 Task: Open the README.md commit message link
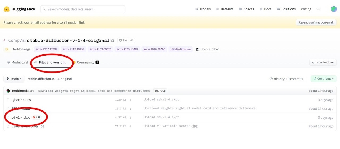tap(199, 108)
